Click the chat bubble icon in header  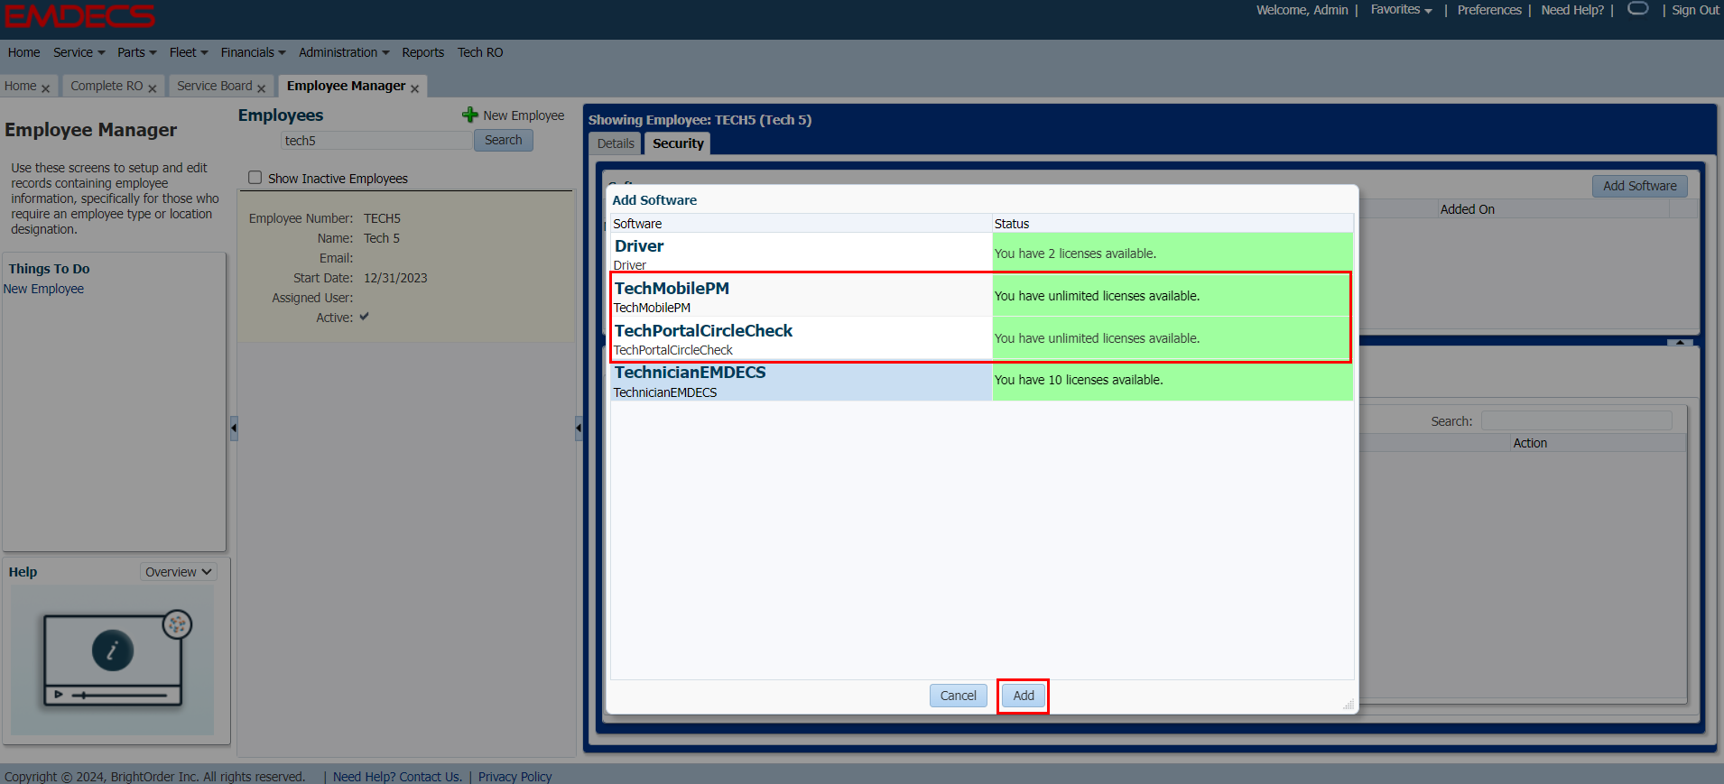pyautogui.click(x=1637, y=9)
